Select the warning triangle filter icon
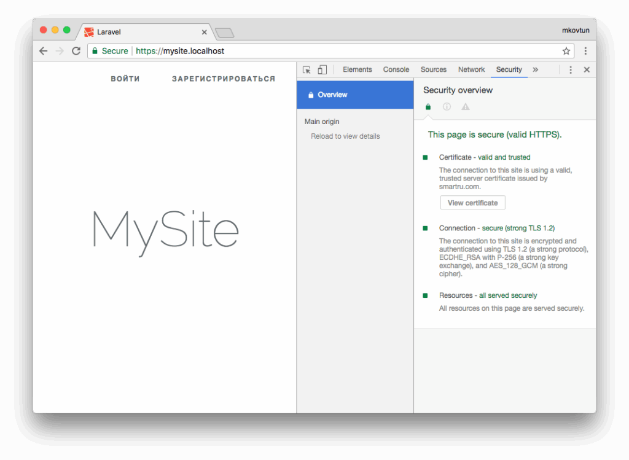Screen dimensions: 629x460 click(x=466, y=107)
